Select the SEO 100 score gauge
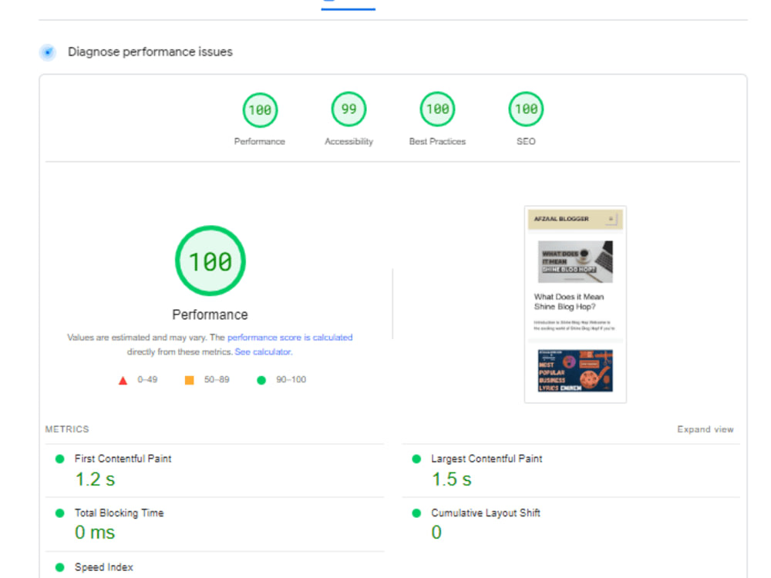This screenshot has width=771, height=578. click(x=526, y=109)
